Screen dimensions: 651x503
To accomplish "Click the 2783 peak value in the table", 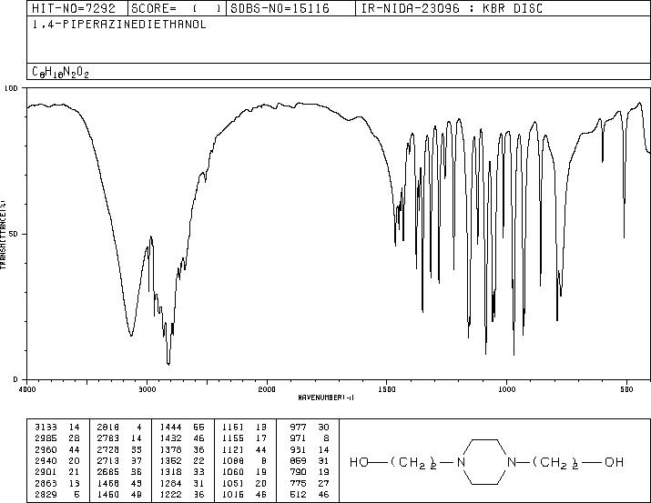I will (108, 438).
